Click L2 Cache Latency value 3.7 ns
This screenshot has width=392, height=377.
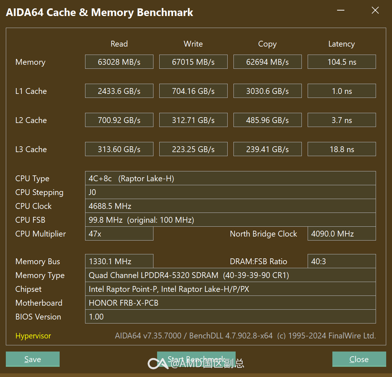point(342,120)
